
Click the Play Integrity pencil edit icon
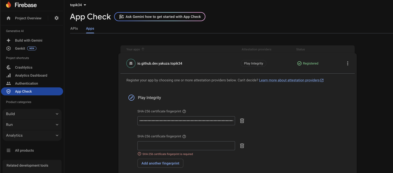(131, 98)
